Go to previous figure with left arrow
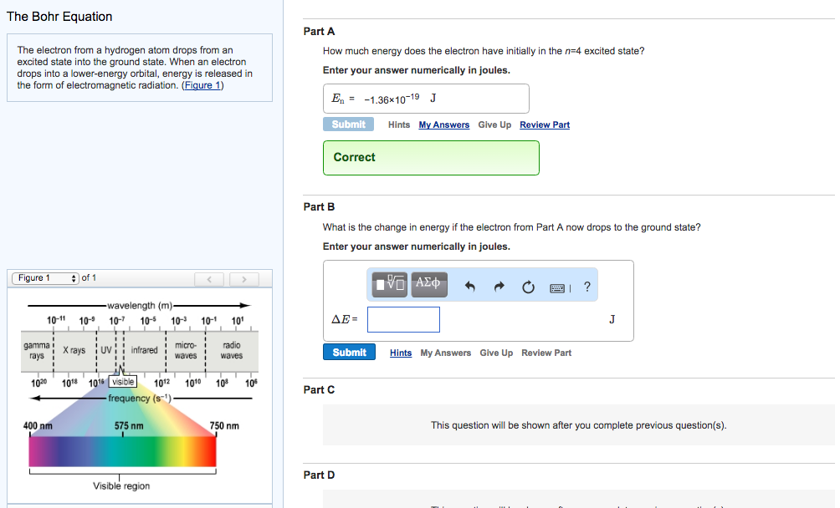The width and height of the screenshot is (840, 508). tap(211, 279)
